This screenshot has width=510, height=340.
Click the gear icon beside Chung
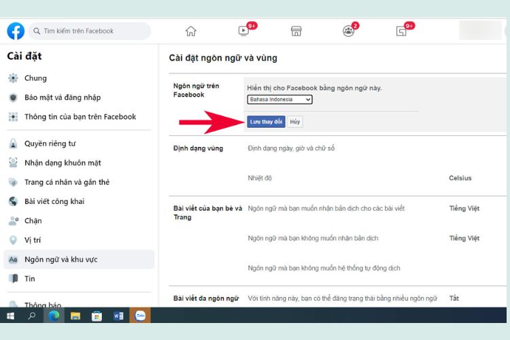tap(13, 78)
